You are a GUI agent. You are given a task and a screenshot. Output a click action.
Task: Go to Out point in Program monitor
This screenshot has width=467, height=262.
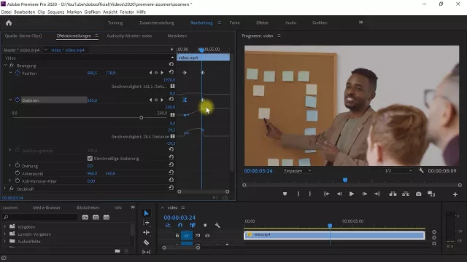pos(377,194)
